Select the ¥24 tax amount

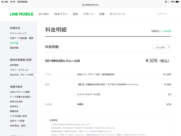(x=169, y=104)
